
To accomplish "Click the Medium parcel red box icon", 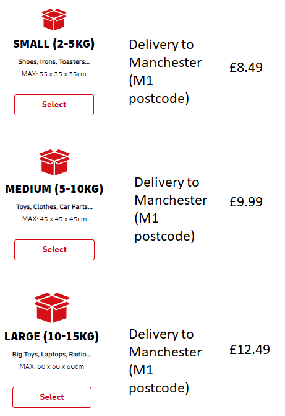I will tap(54, 162).
